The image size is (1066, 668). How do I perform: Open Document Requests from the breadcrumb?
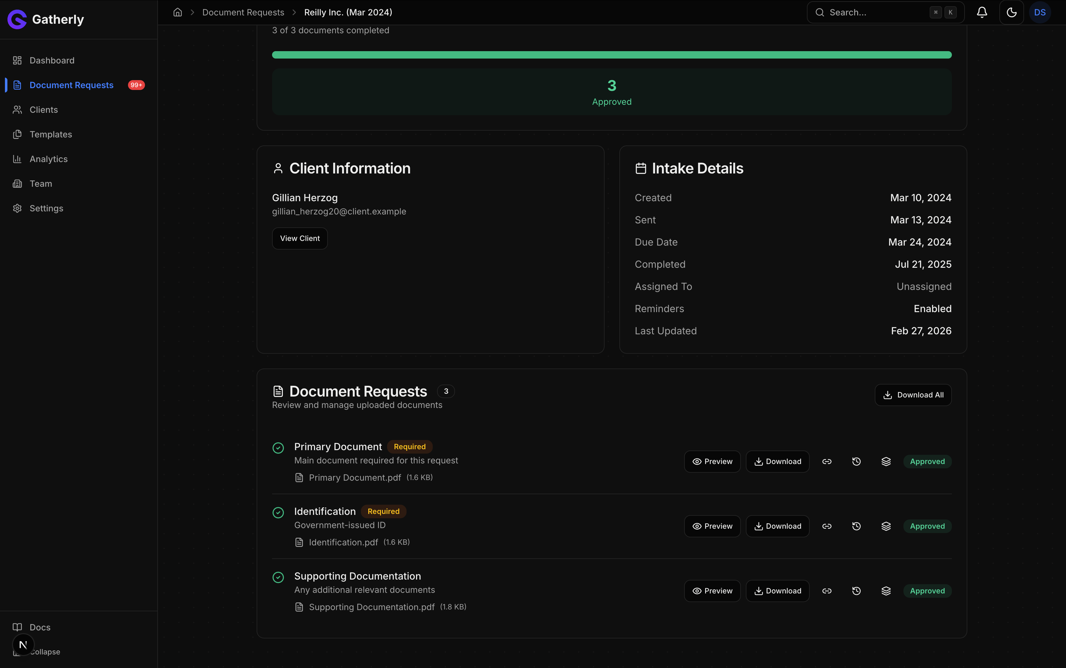[x=243, y=12]
